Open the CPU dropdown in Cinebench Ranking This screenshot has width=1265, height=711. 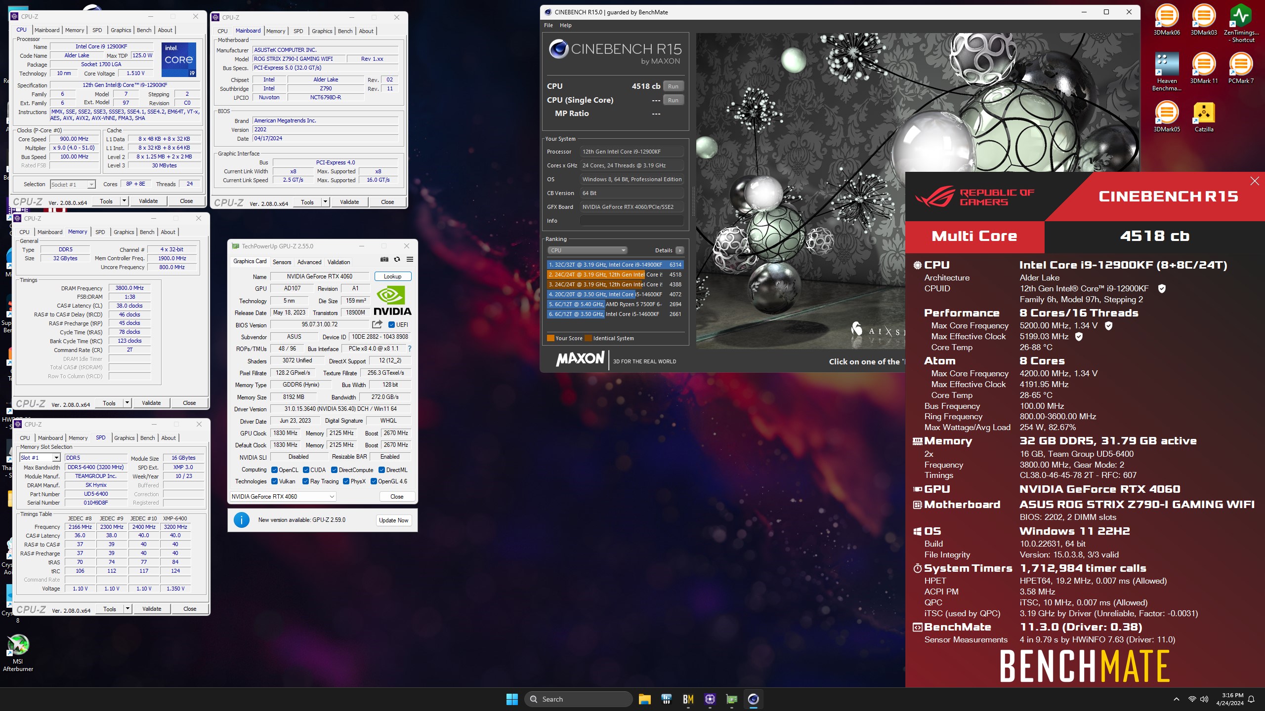click(587, 250)
